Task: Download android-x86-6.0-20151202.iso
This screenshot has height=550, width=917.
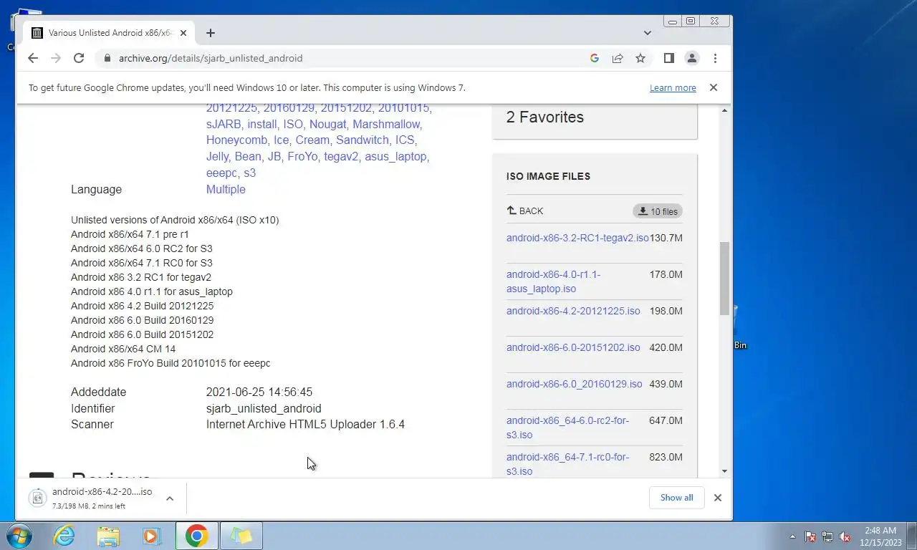Action: [x=573, y=347]
